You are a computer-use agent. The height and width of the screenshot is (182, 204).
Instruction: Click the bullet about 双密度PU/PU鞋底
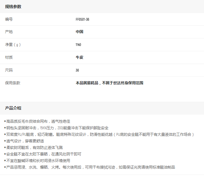tap(99, 134)
